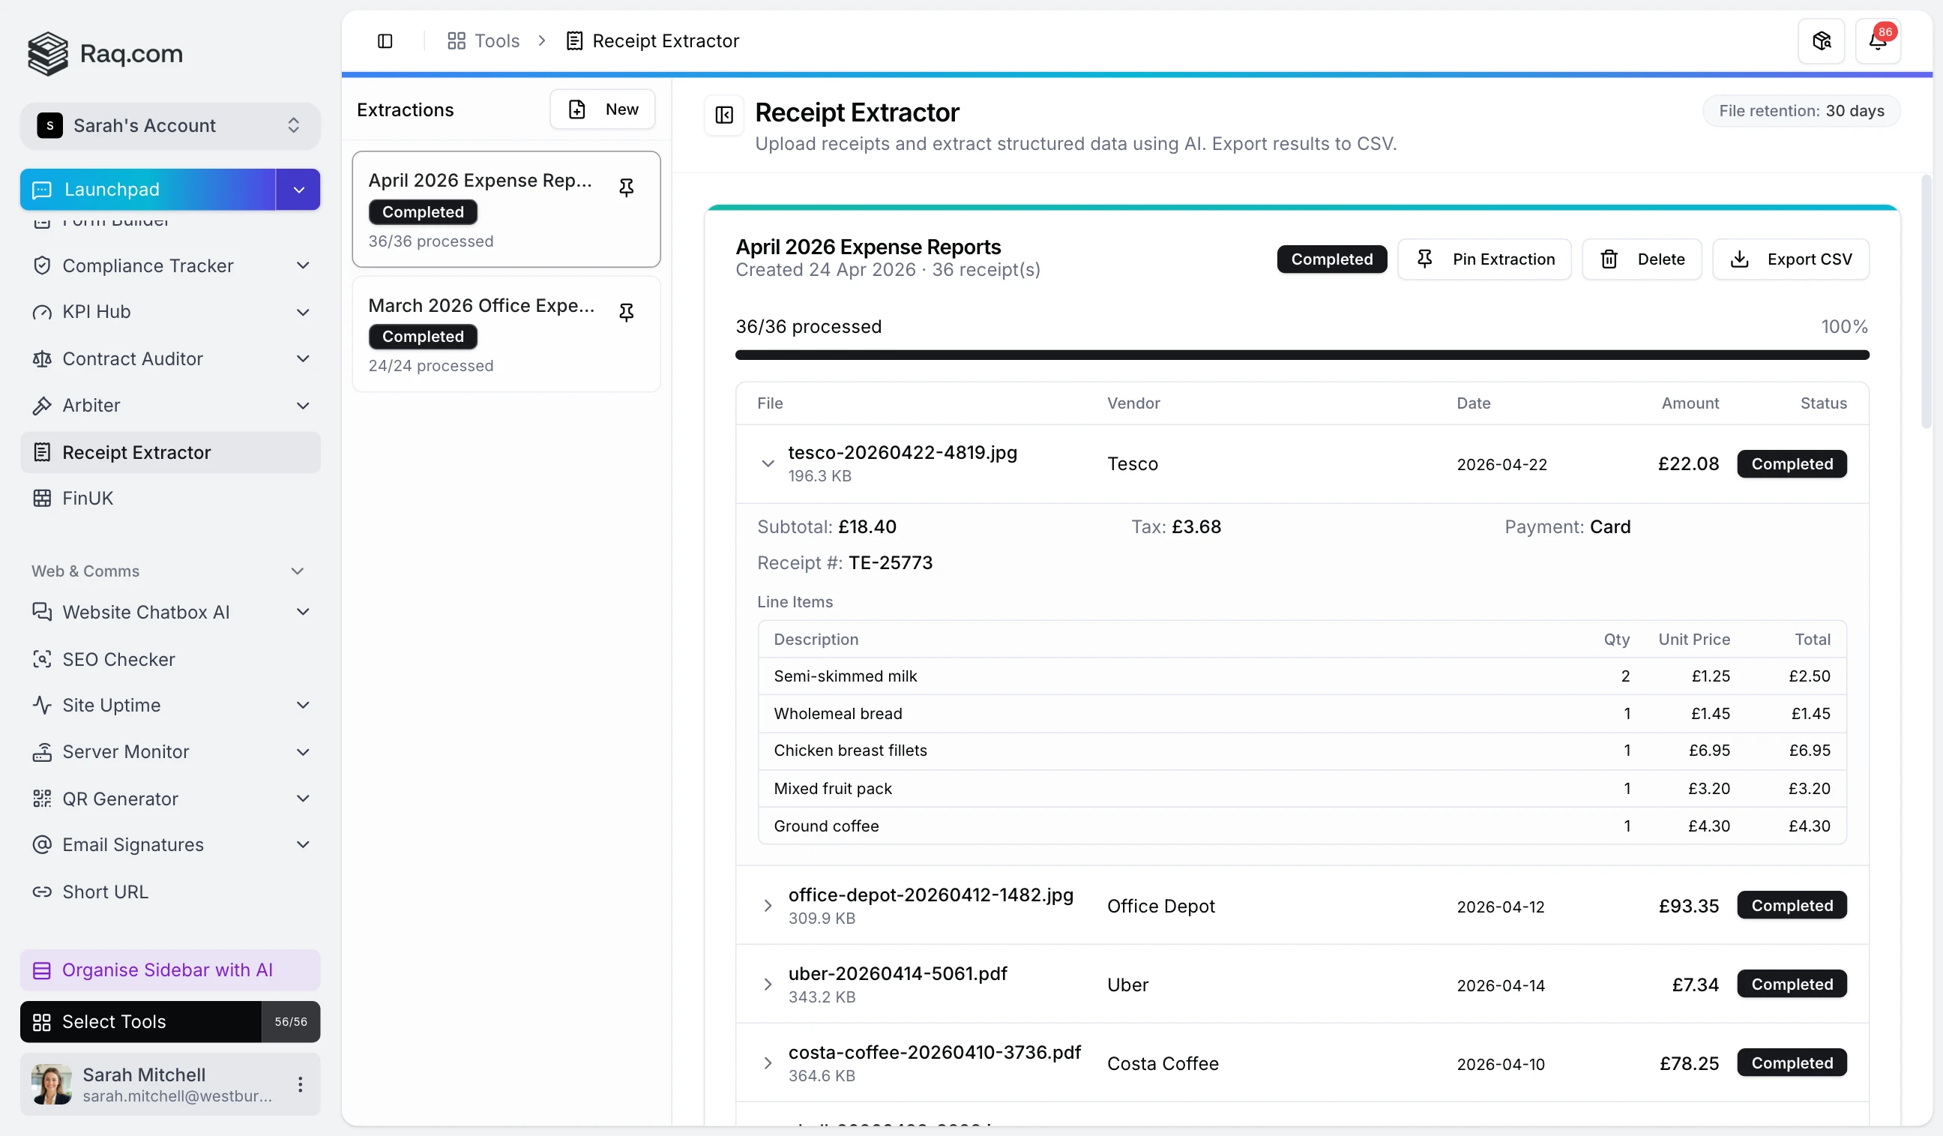Screen dimensions: 1943x1136
Task: Export the results to CSV
Action: pos(1790,259)
